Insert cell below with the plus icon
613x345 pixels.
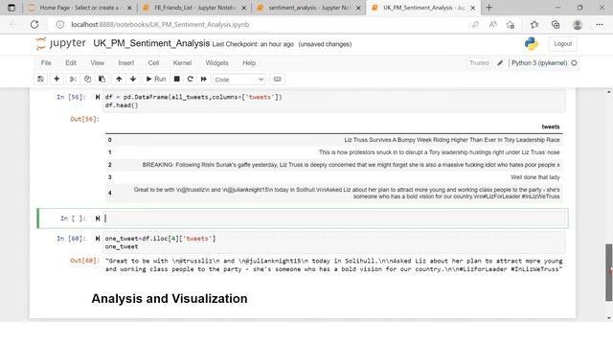click(57, 79)
